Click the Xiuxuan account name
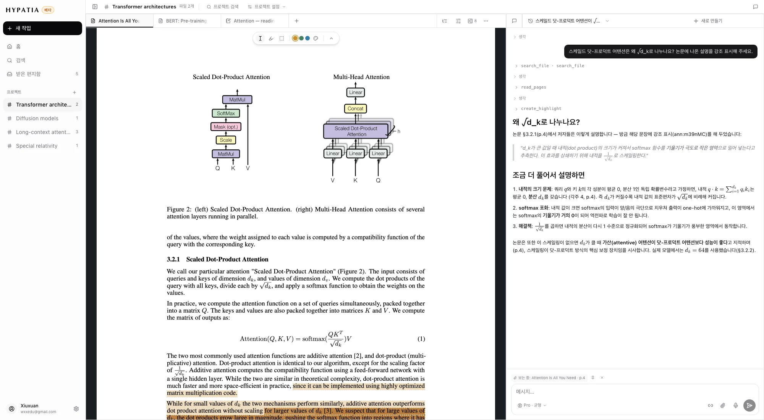Screen dimensions: 764x420 coord(29,406)
